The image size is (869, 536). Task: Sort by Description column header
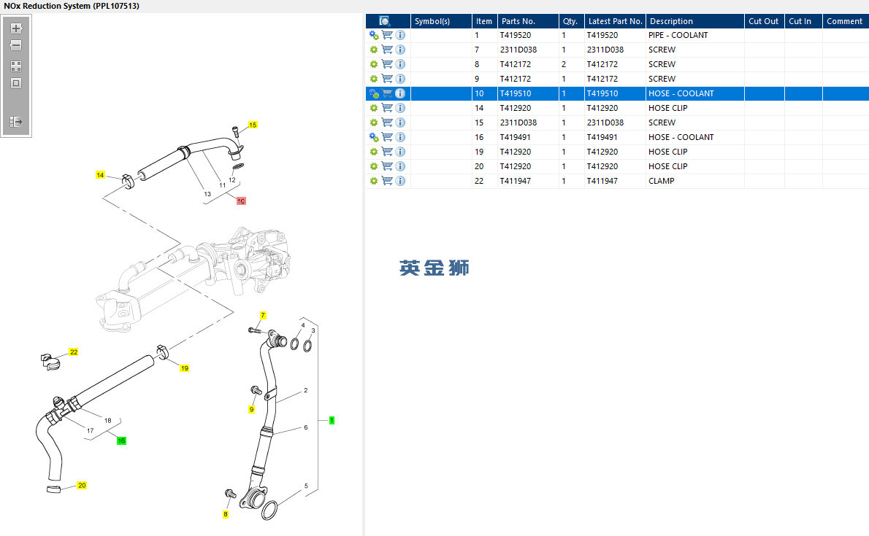pos(695,21)
